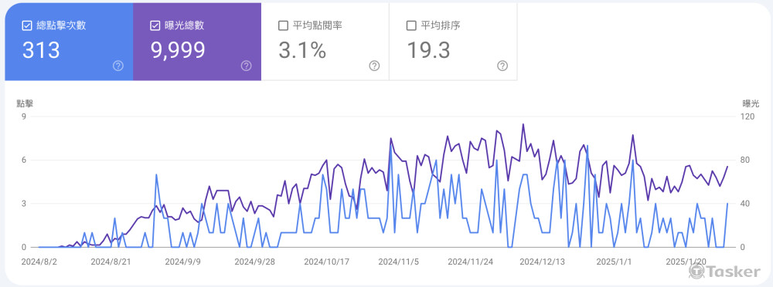Click the 2024/8/21 date label

coord(111,262)
